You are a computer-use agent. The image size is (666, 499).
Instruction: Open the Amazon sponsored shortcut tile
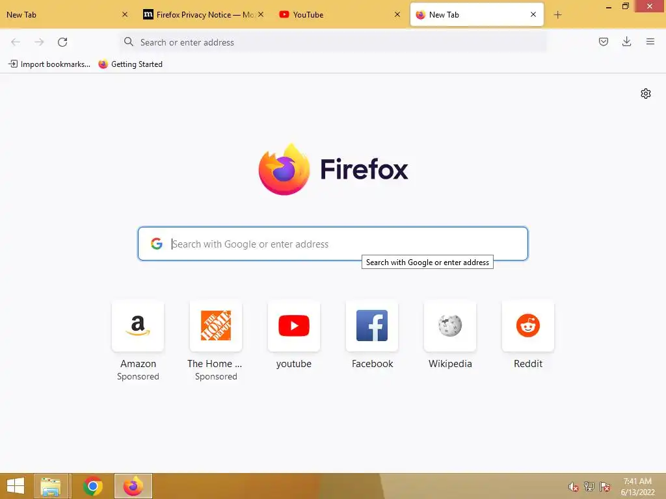138,326
